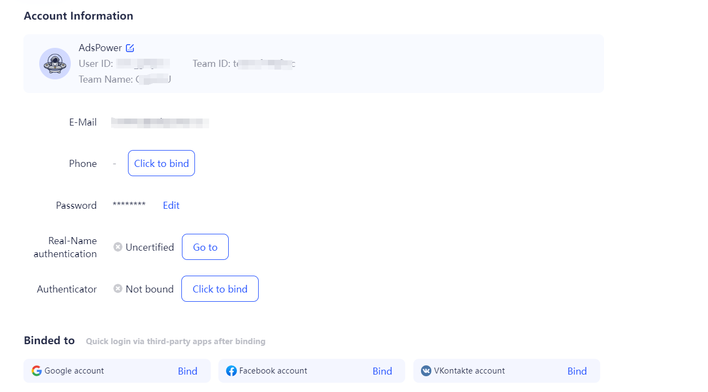
Task: Bind a VKontakte account
Action: tap(577, 370)
